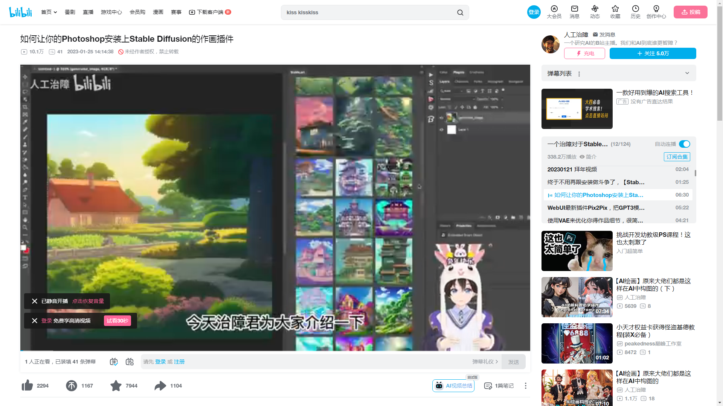Open 游戏中心 navigation item

coord(111,12)
